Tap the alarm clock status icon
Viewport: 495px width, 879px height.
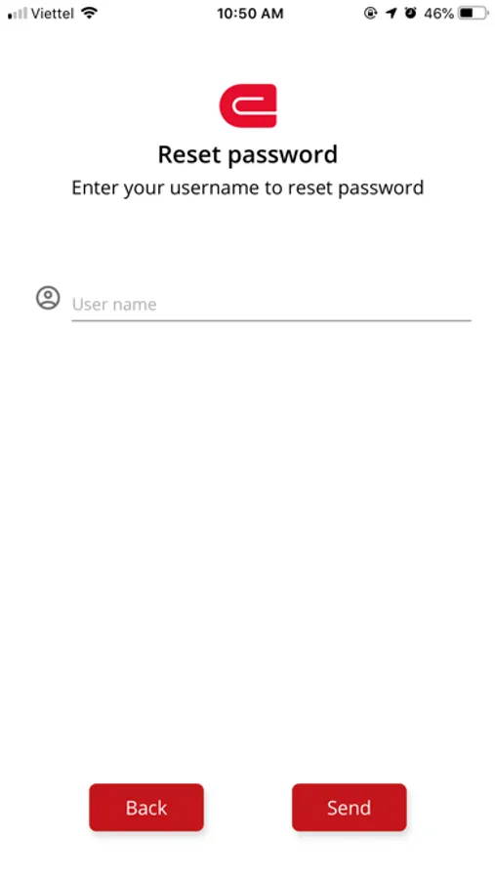tap(411, 13)
